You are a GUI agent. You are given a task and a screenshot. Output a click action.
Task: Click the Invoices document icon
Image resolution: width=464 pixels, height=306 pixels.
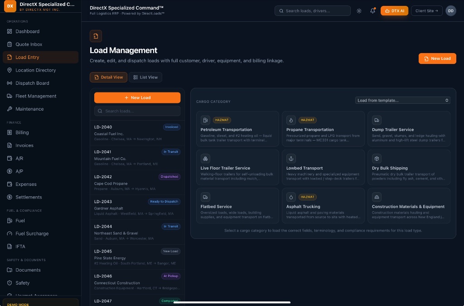click(10, 146)
